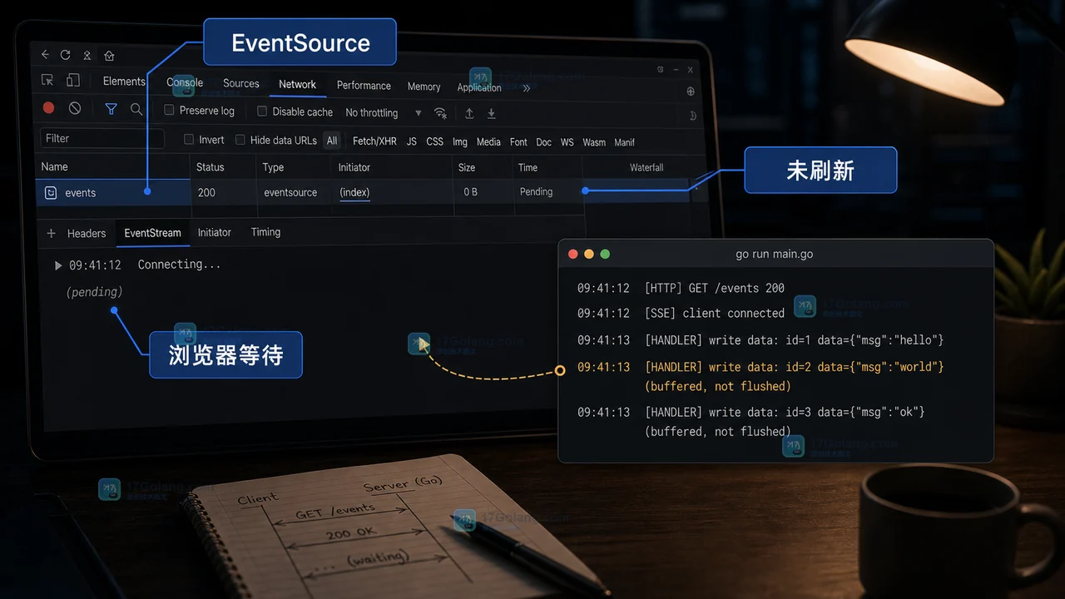
Task: Filter requests by WS type
Action: 567,142
